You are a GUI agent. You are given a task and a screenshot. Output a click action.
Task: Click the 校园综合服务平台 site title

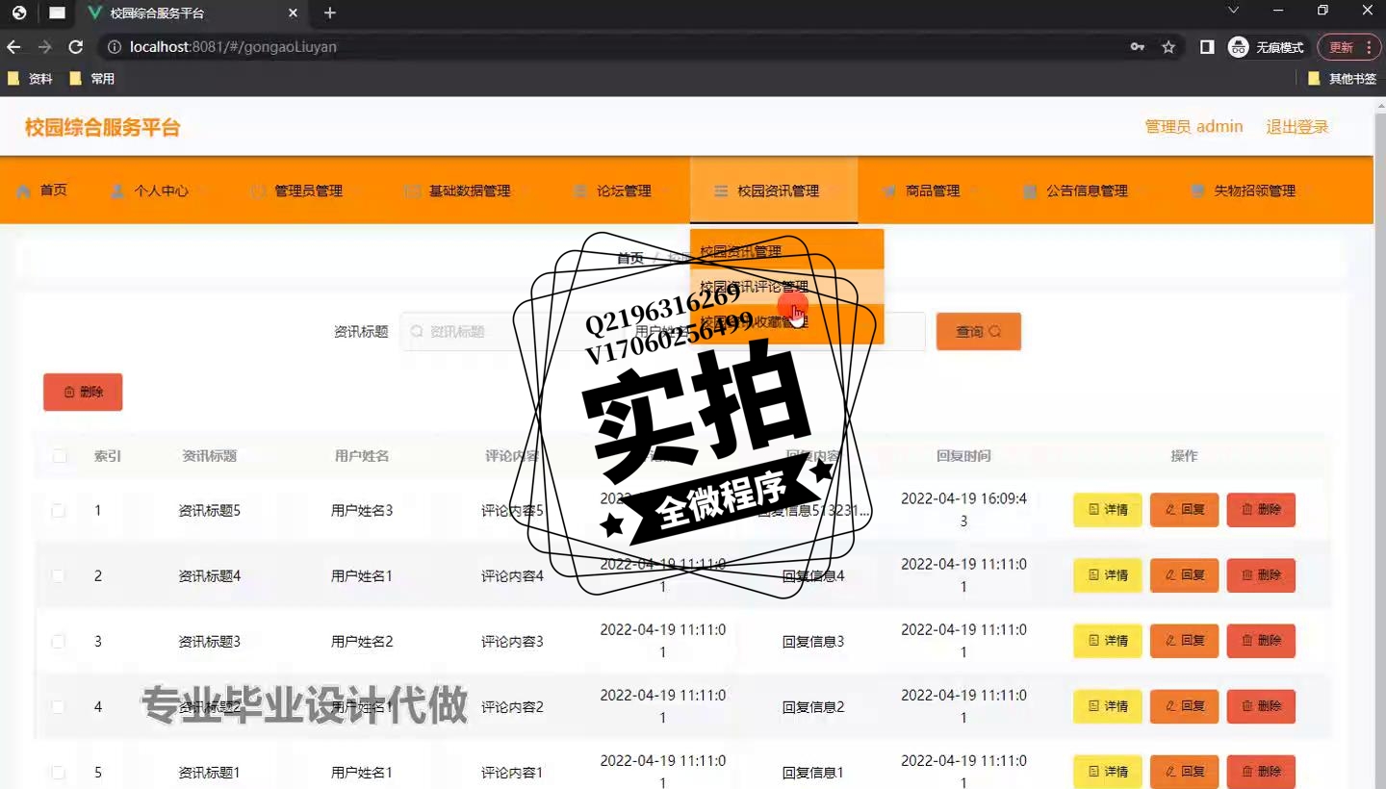click(102, 128)
